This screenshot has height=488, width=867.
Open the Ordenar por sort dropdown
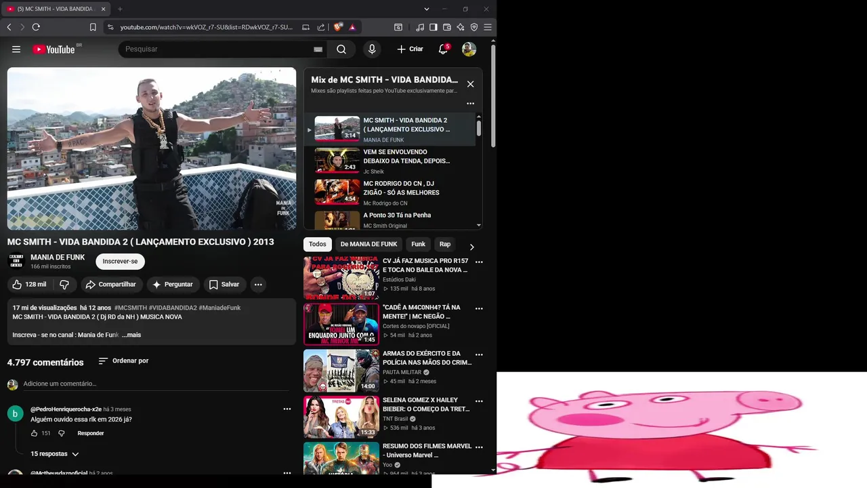click(123, 361)
